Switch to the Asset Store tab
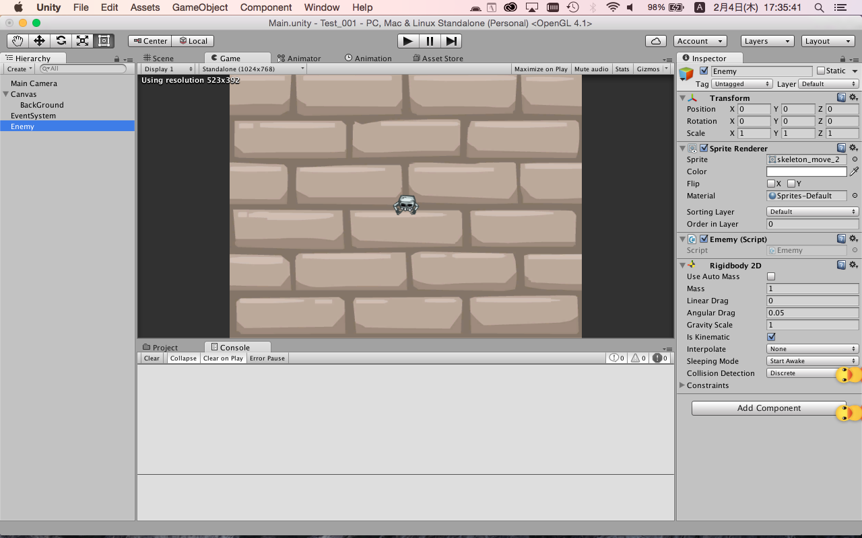Screen dimensions: 862x538 [x=438, y=59]
